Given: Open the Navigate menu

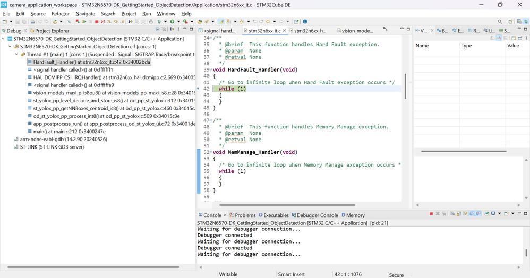Looking at the screenshot, I should click(x=85, y=13).
